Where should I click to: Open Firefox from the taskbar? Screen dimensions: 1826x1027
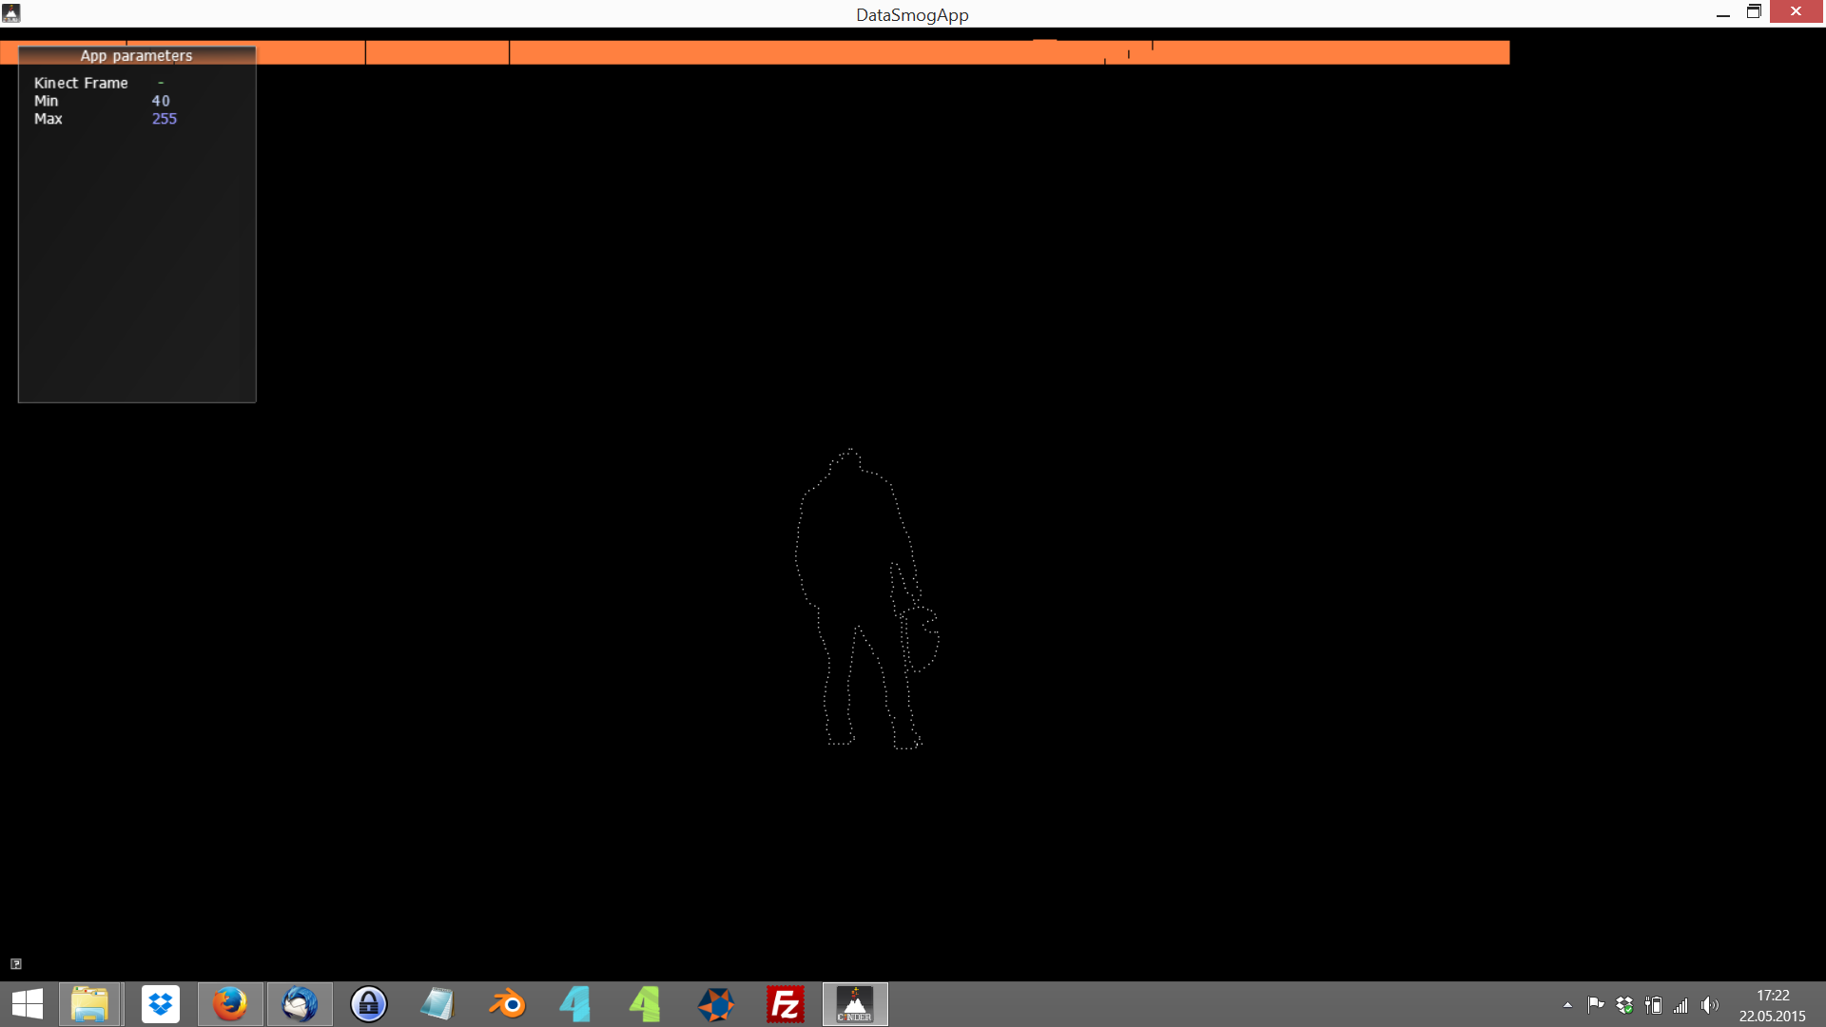click(229, 1004)
